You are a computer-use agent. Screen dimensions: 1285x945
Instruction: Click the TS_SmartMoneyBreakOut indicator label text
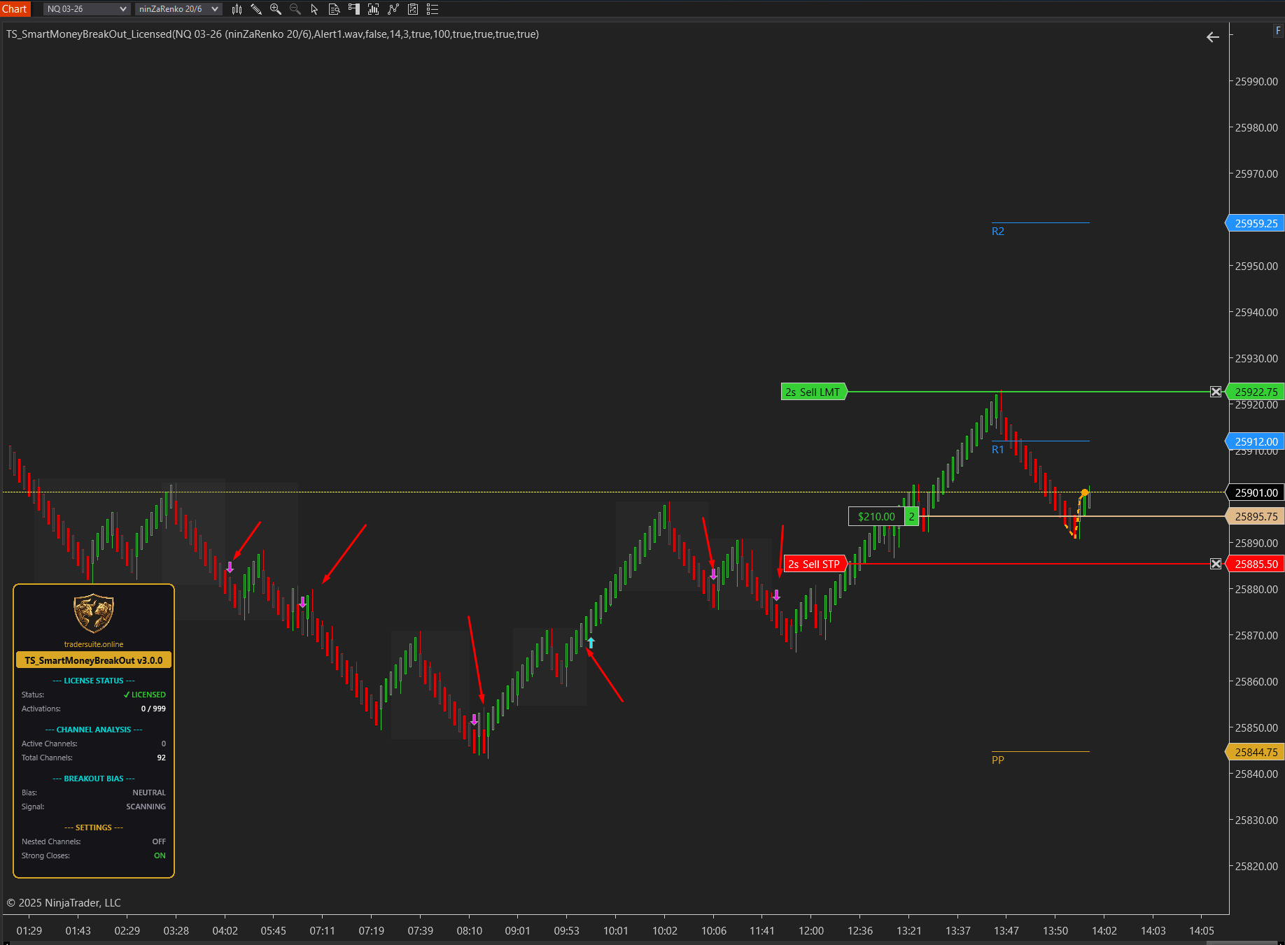pos(272,34)
